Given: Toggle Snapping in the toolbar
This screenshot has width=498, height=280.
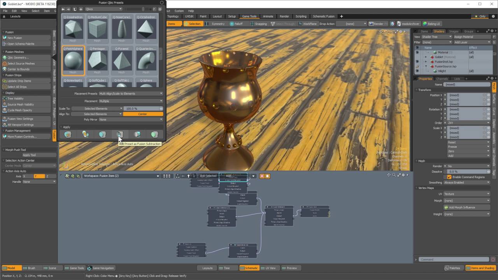Looking at the screenshot, I should pyautogui.click(x=258, y=24).
